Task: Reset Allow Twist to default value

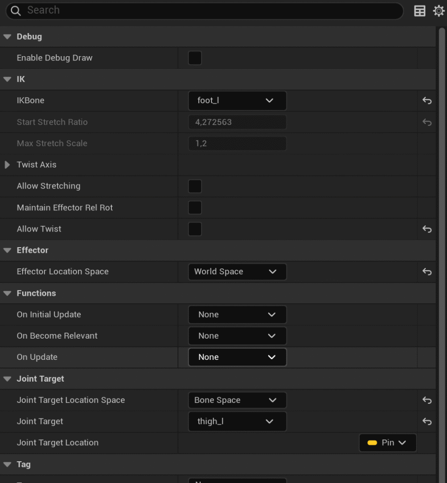Action: coord(427,229)
